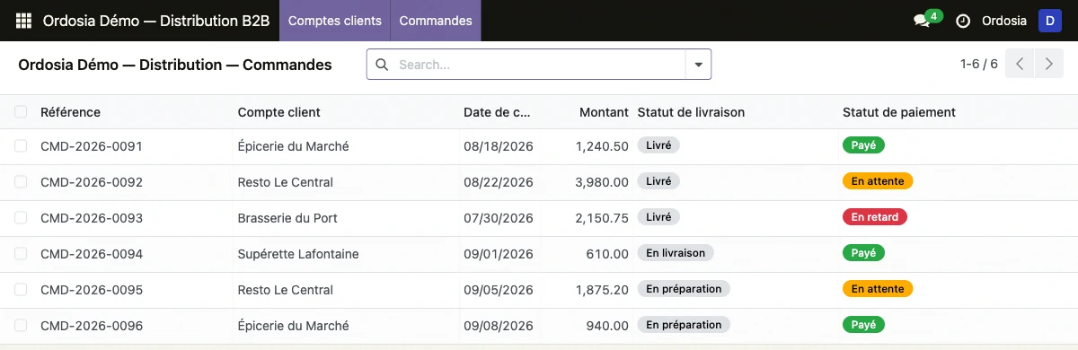
Task: Select all rows with header checkbox
Action: click(x=21, y=112)
